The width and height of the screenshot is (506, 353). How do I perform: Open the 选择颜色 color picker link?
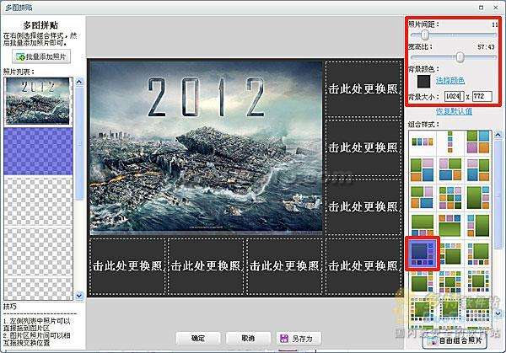coord(449,80)
